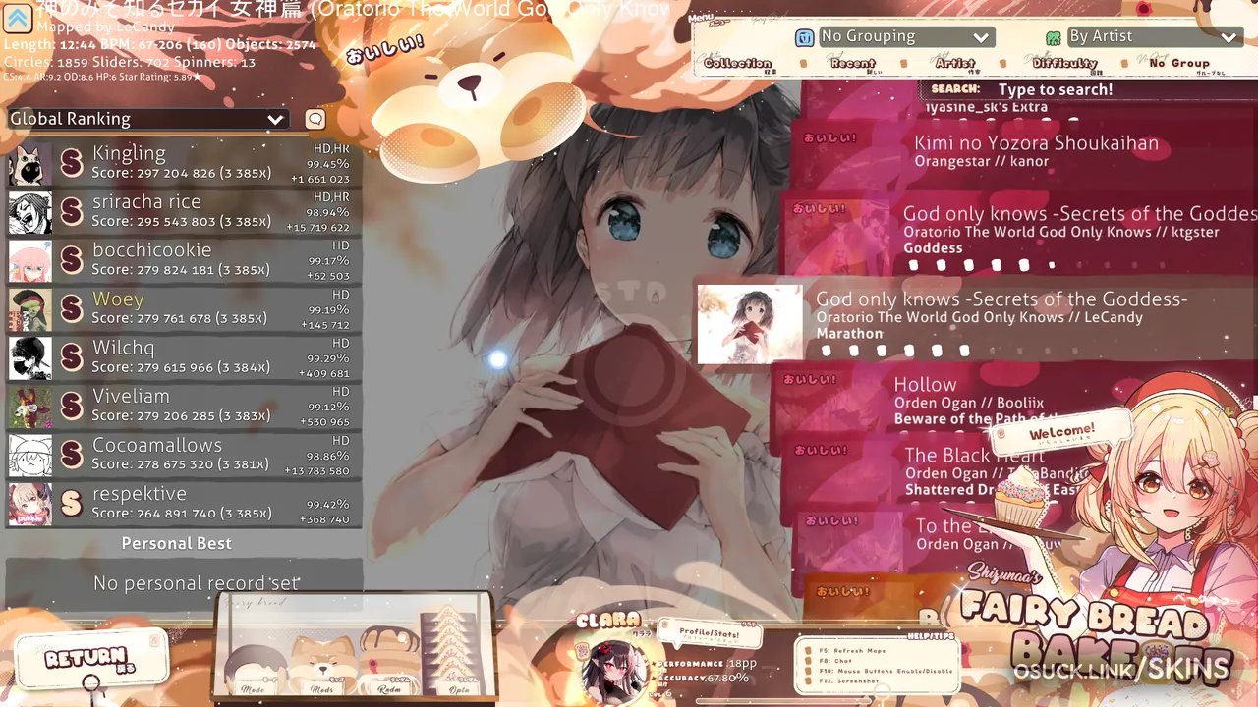Click the selected Marathon beatmap thumbnail

coord(750,325)
